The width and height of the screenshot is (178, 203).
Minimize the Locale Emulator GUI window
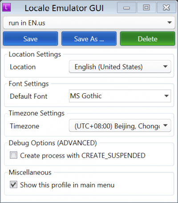click(126, 8)
